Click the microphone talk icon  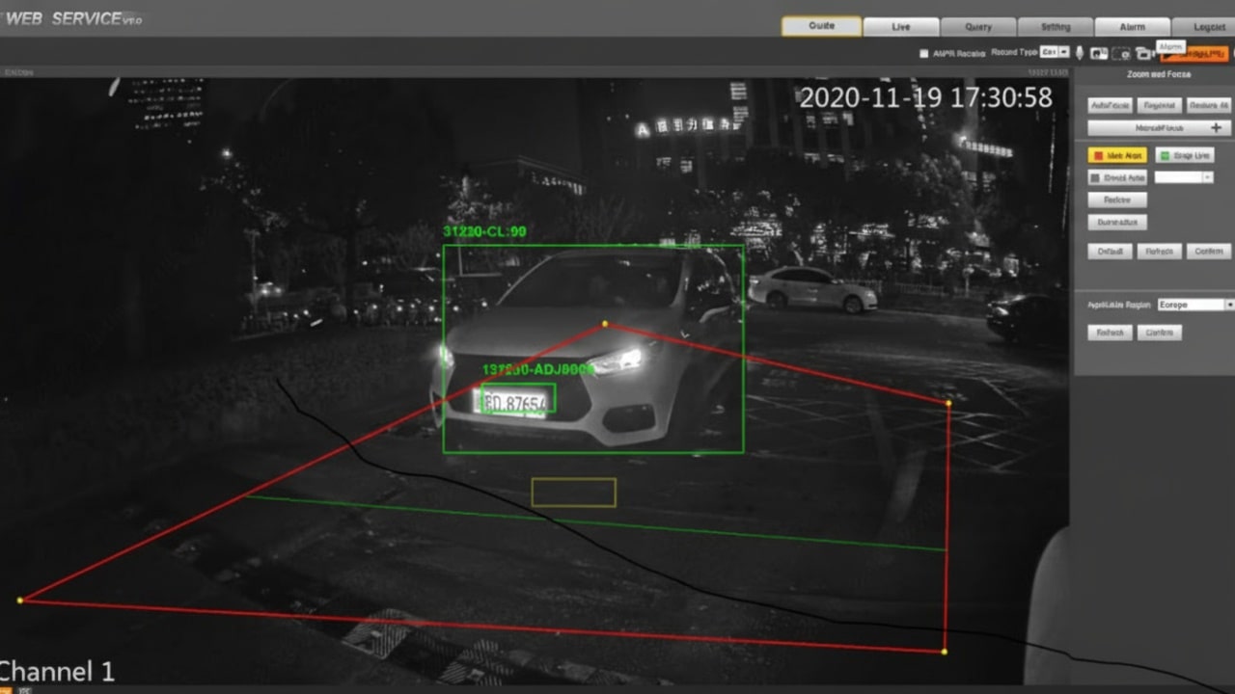click(1080, 53)
